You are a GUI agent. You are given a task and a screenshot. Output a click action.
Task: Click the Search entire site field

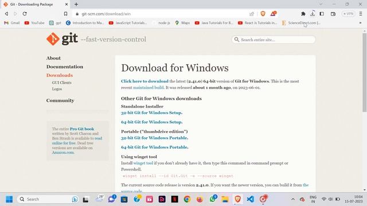pyautogui.click(x=274, y=39)
